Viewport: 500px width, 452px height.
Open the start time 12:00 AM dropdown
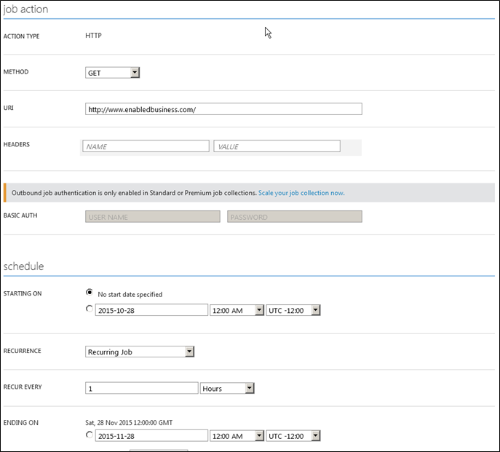[237, 310]
